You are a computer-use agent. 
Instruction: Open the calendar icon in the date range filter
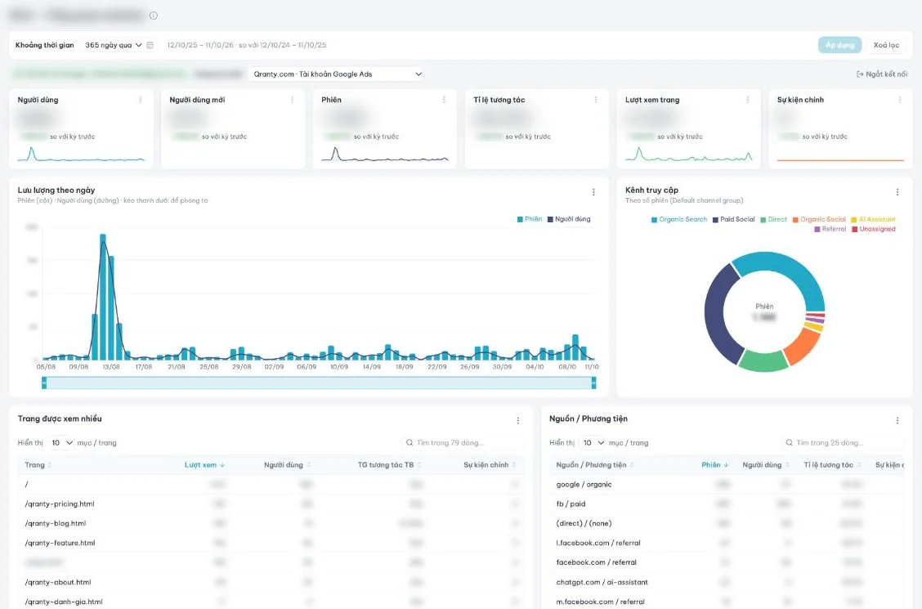tap(150, 45)
